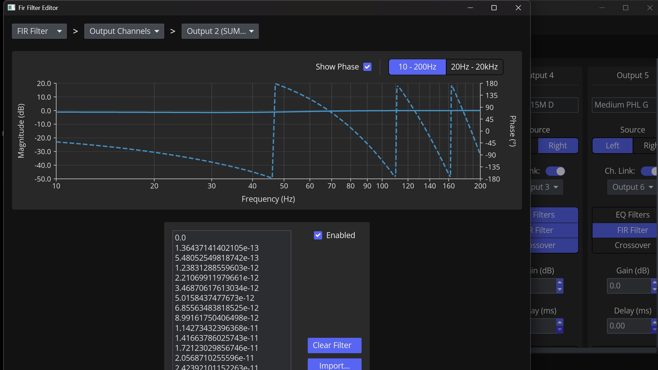The image size is (658, 370).
Task: Select the 10 - 200Hz range tab
Action: (417, 67)
